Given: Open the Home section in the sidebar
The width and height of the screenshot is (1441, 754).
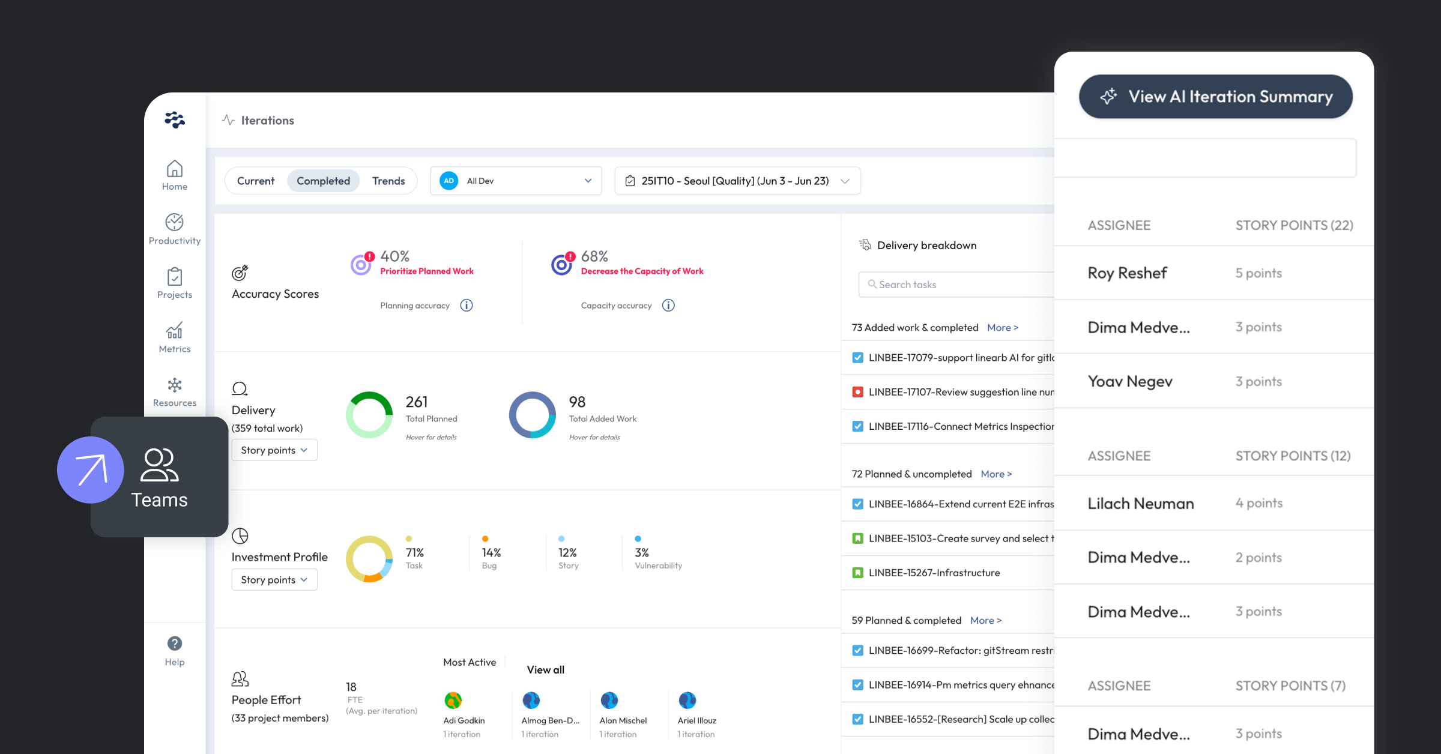Looking at the screenshot, I should [174, 175].
